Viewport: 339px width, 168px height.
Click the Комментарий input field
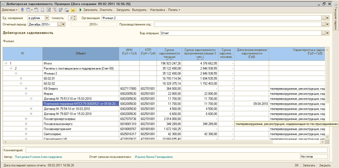[177, 150]
